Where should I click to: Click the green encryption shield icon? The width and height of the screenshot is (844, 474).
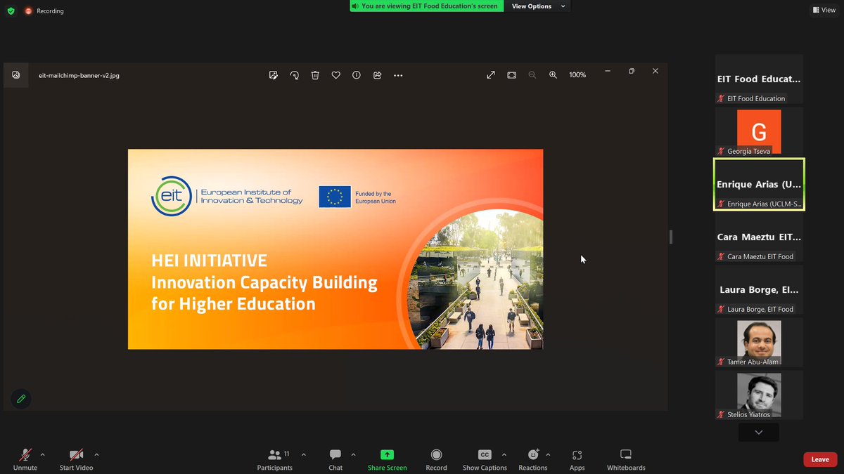[11, 11]
